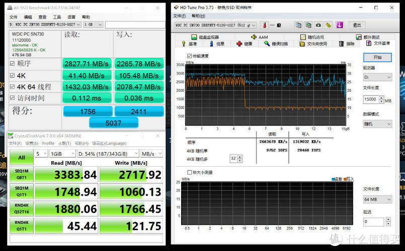Open the Profile menu in CrystalDiskMark
The image size is (405, 251).
tap(48, 143)
